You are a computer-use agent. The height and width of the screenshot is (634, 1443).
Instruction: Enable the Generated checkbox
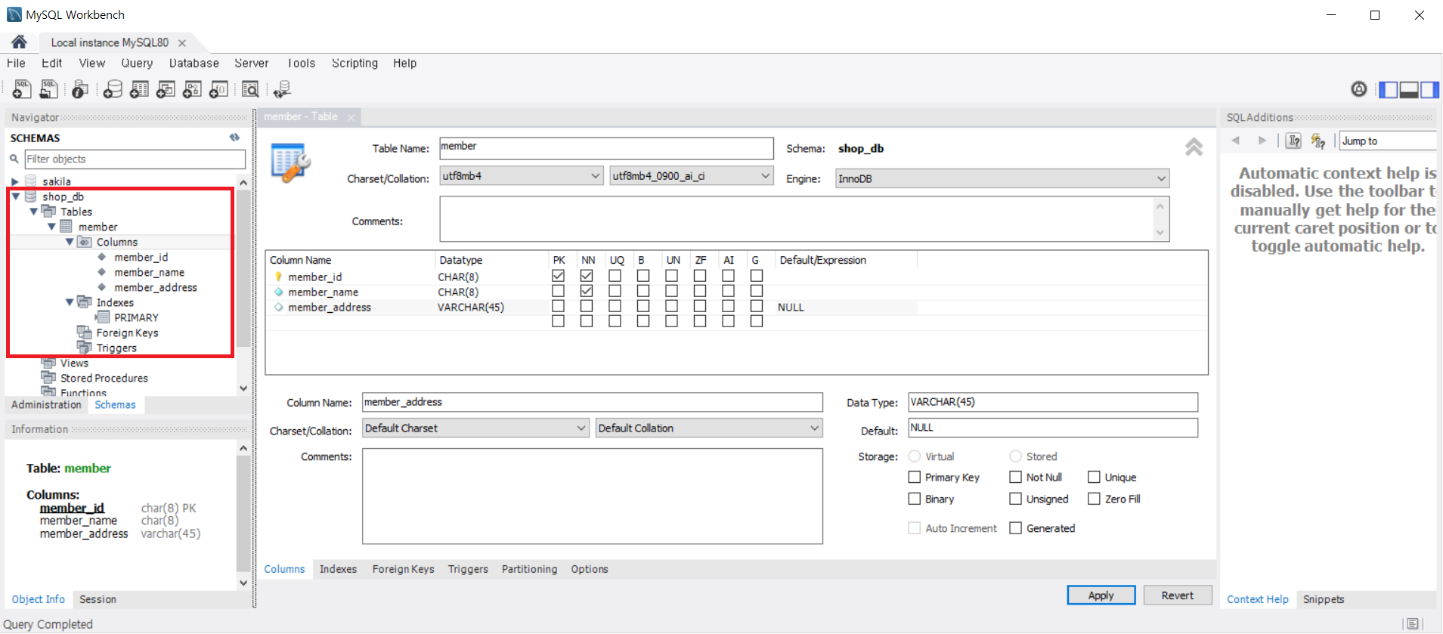(1016, 527)
